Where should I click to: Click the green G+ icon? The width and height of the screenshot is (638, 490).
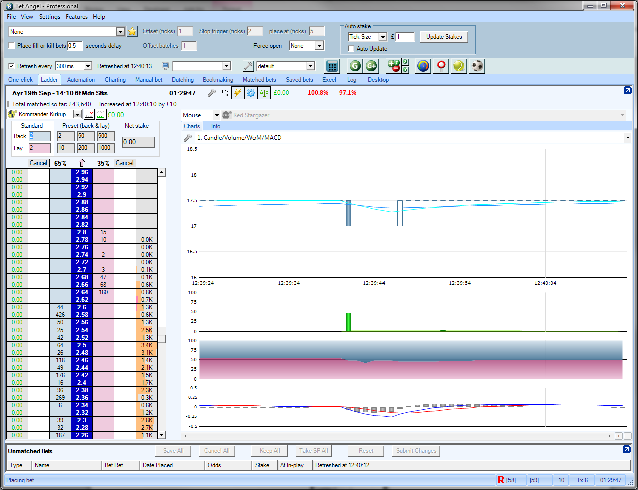click(371, 66)
